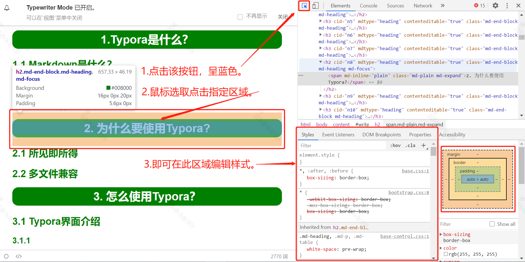Image resolution: width=525 pixels, height=262 pixels.
Task: Activate the element inspector picker tool
Action: coord(304,6)
